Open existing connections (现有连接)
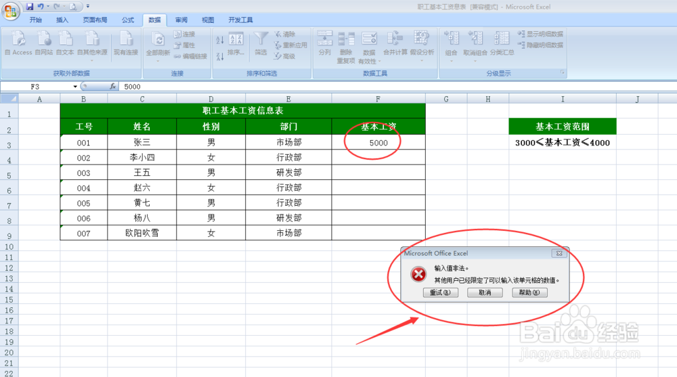677x377 pixels. click(126, 43)
